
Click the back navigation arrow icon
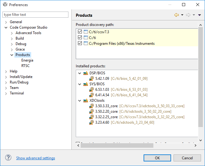[x=176, y=15]
